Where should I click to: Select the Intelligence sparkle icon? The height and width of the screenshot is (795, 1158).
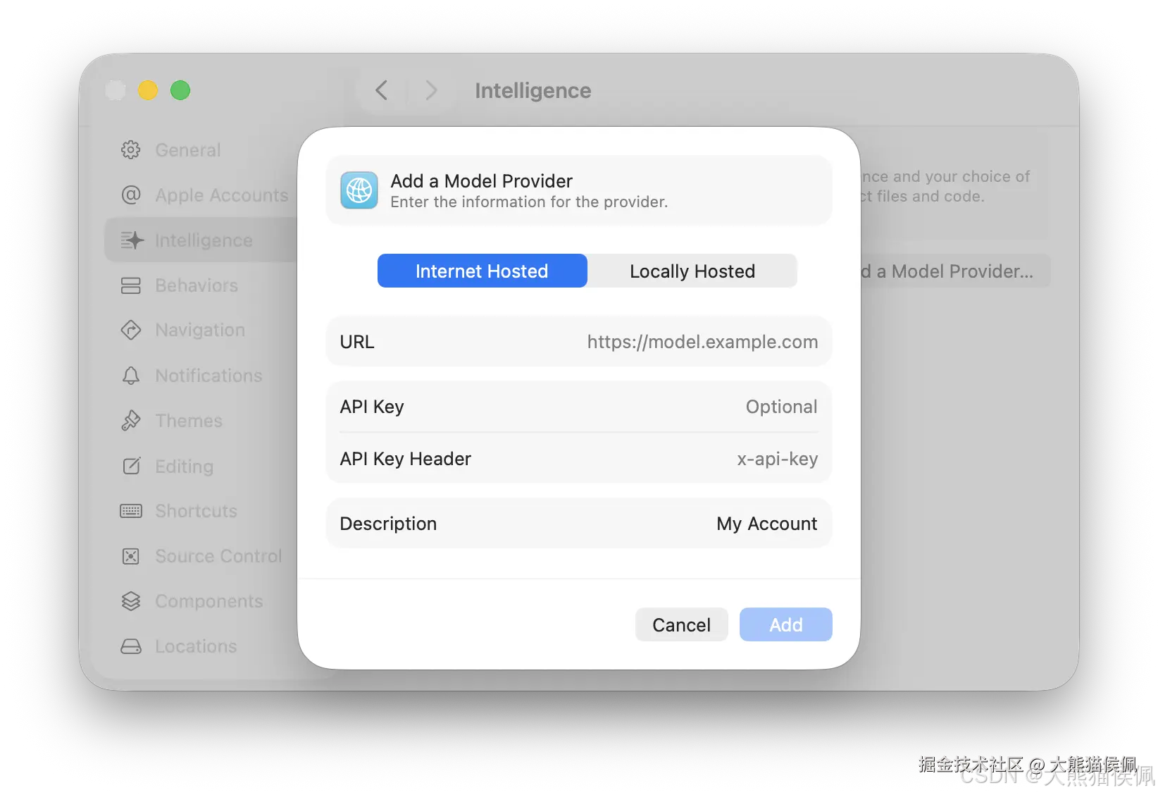click(132, 240)
